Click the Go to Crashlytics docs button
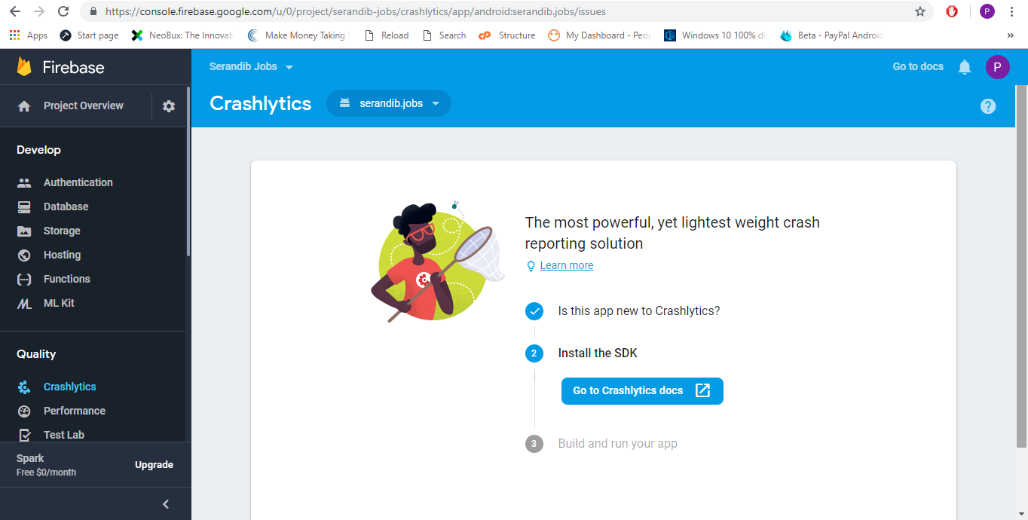 coord(642,391)
